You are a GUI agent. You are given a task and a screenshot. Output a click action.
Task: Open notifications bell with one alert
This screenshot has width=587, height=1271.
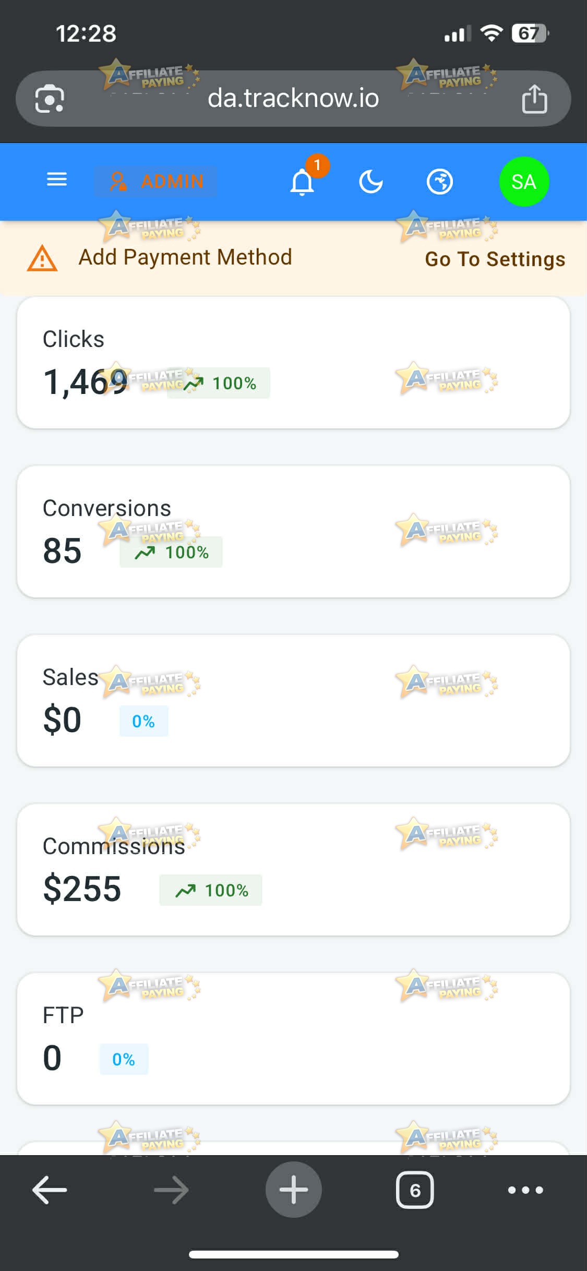[x=303, y=181]
